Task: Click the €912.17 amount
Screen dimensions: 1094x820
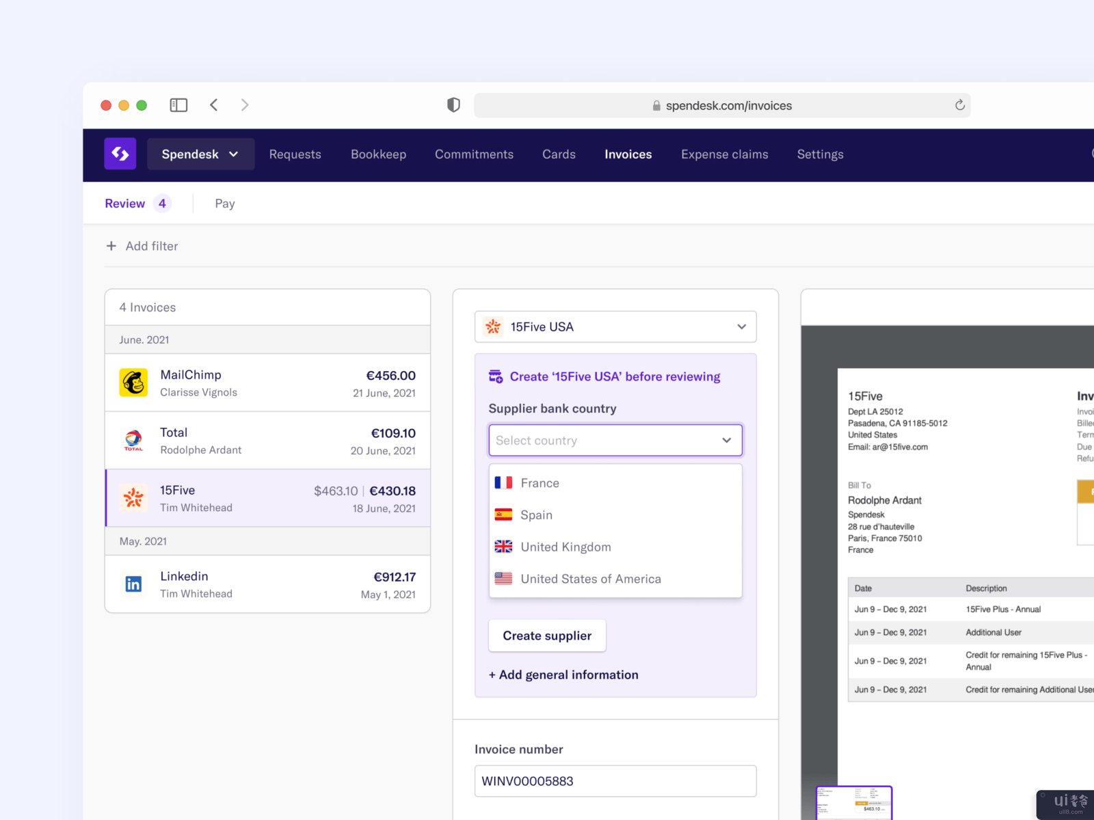Action: click(395, 577)
